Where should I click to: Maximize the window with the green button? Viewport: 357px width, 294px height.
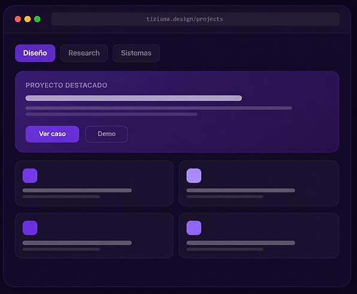coord(37,19)
